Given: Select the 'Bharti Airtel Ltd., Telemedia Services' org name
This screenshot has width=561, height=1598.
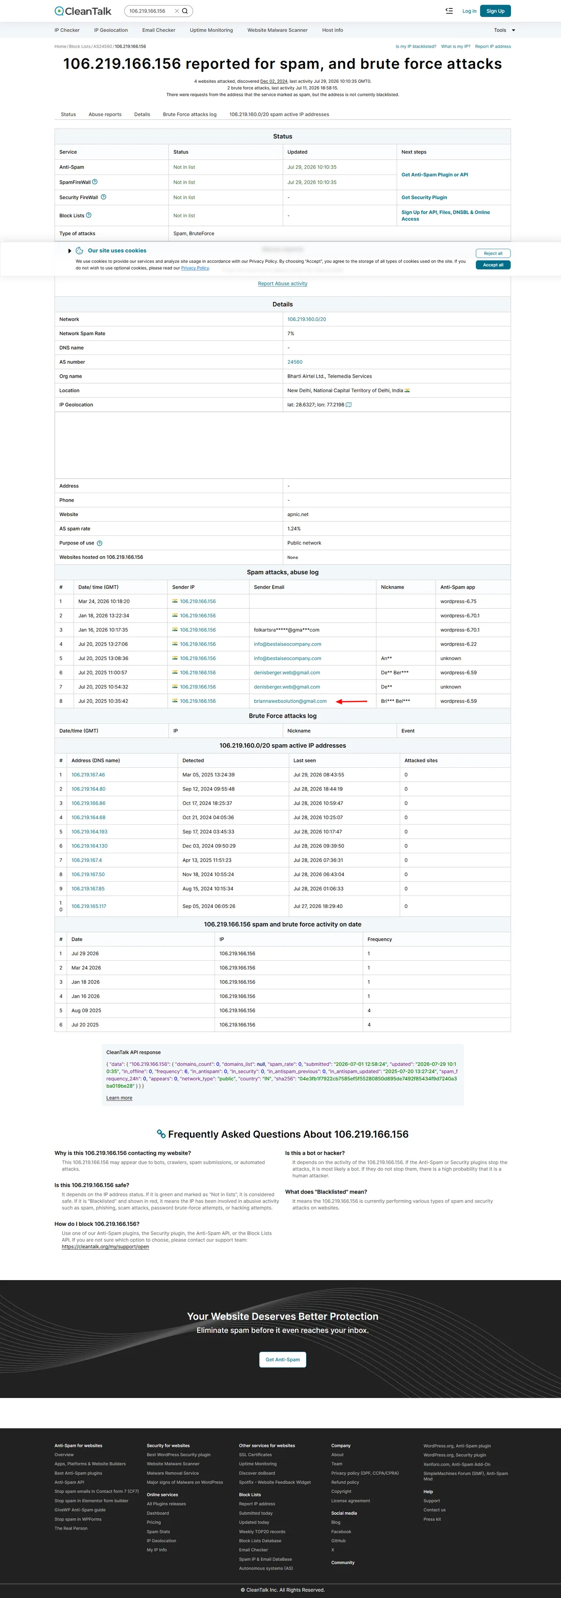Looking at the screenshot, I should click(330, 376).
